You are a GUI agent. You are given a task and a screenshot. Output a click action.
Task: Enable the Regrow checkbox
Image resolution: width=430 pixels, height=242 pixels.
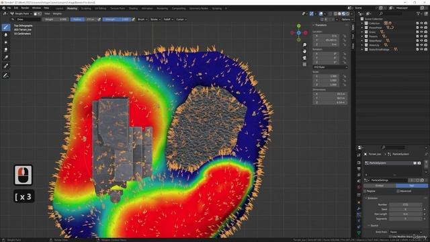(365, 191)
